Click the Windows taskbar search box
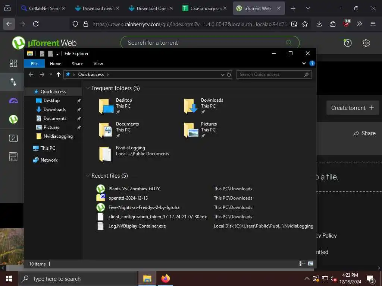The width and height of the screenshot is (382, 286). point(78,279)
